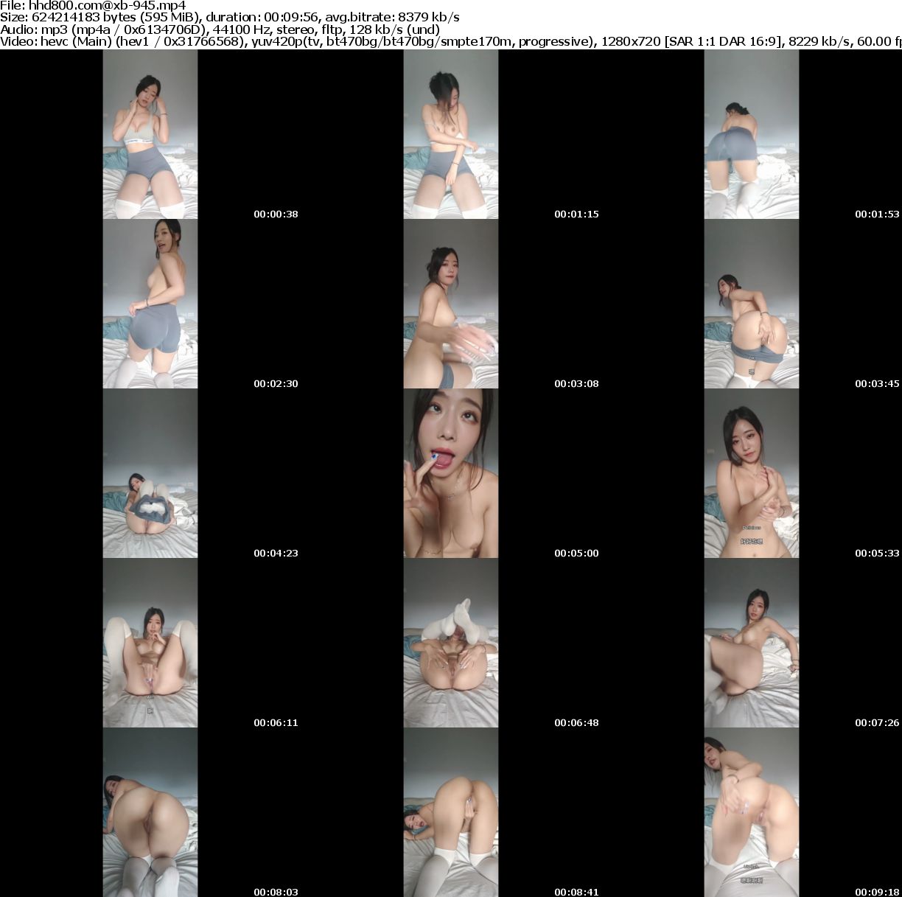This screenshot has height=897, width=902.
Task: Select the thumbnail frame at 00:05:33
Action: (751, 473)
